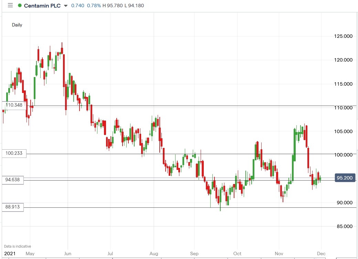Click the Aug label on time axis
Image resolution: width=358 pixels, height=259 pixels.
[x=154, y=253]
